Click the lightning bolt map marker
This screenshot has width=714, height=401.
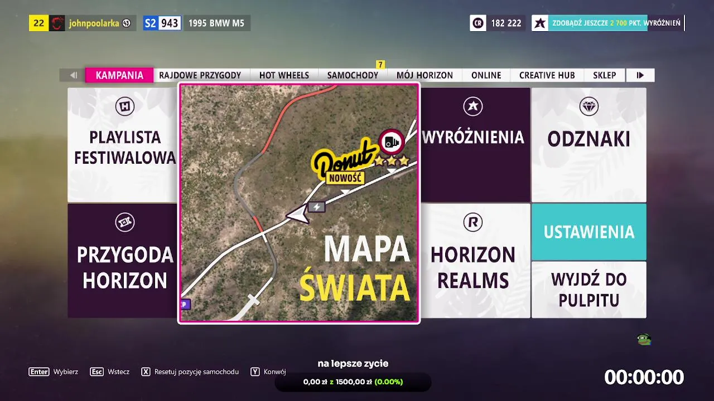pyautogui.click(x=317, y=207)
